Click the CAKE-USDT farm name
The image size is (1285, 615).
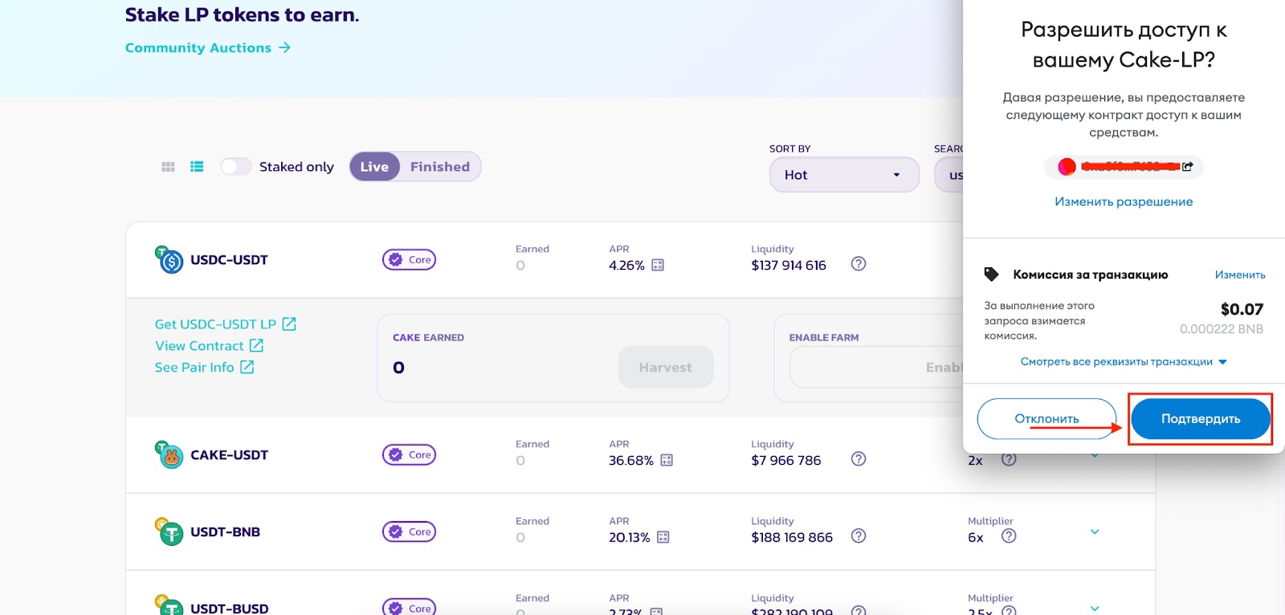tap(229, 454)
